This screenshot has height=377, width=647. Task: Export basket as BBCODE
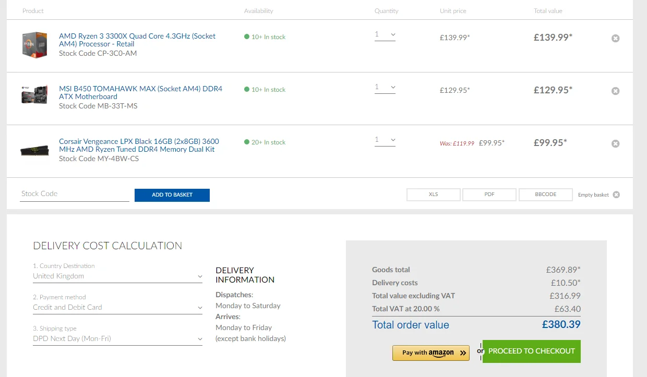[x=546, y=194]
